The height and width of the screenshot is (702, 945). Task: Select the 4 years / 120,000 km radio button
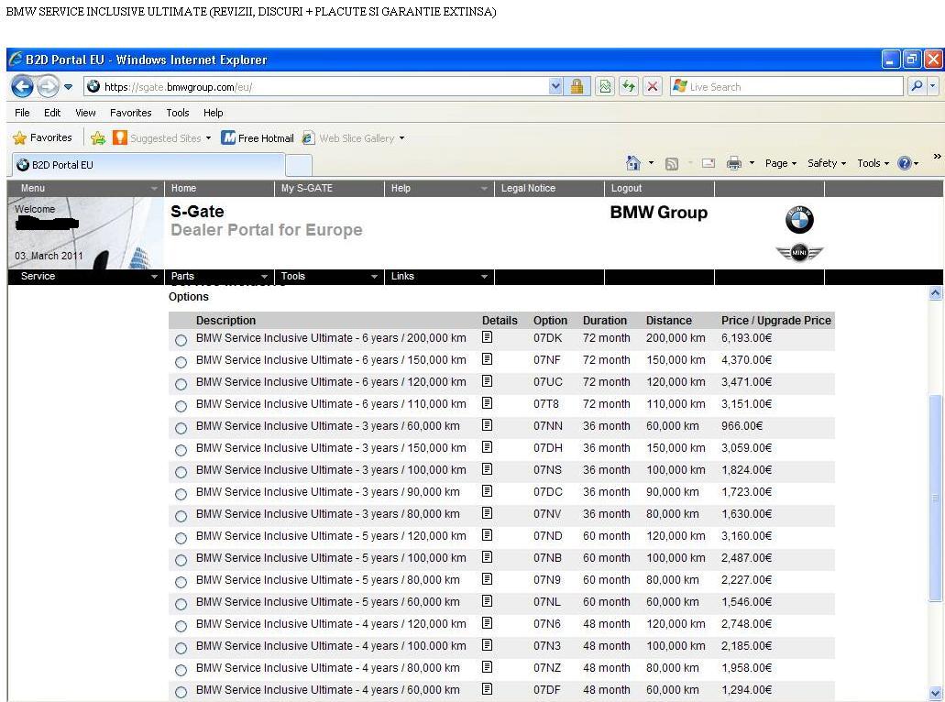181,626
